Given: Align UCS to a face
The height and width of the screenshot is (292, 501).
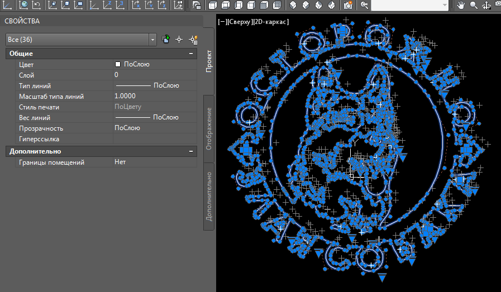Looking at the screenshot, I should pos(53,5).
